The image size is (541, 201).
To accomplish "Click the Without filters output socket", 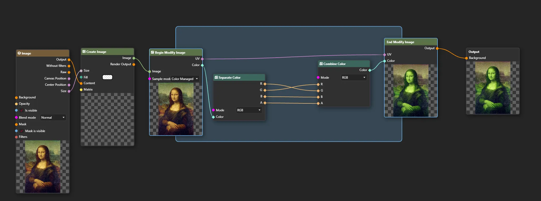I will click(69, 66).
